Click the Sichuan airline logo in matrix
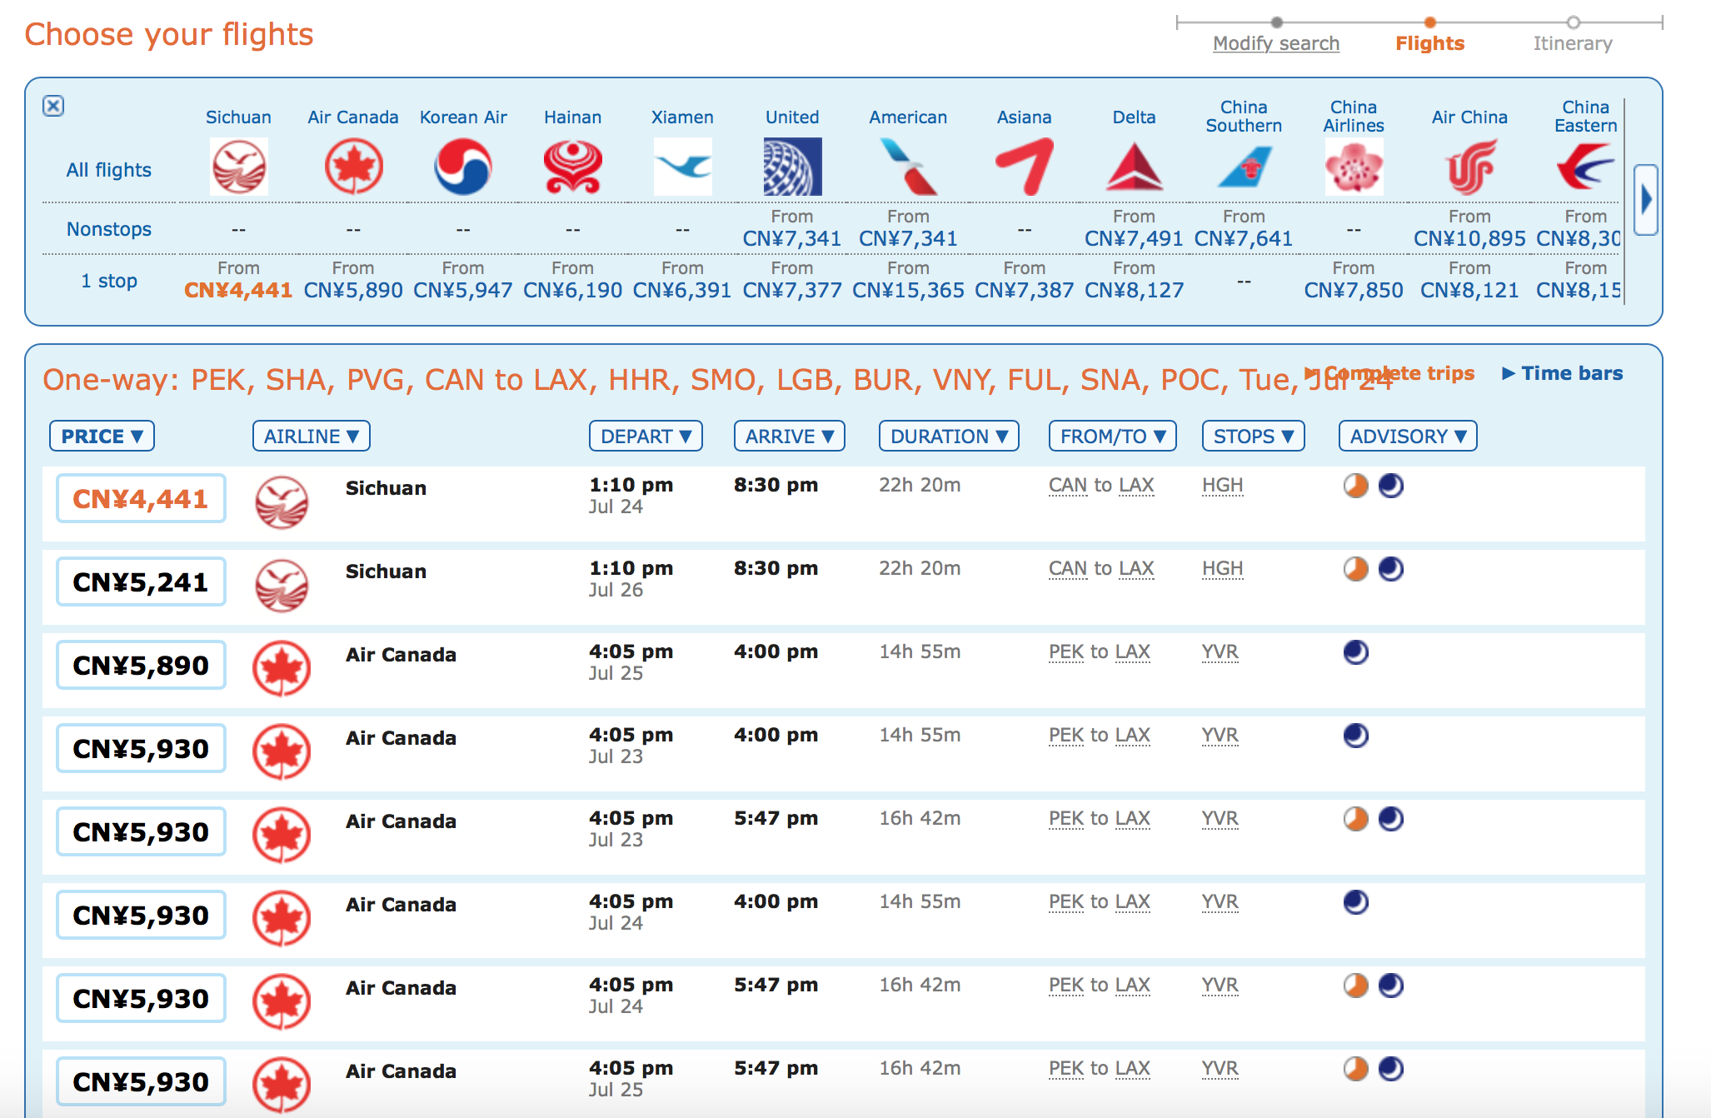 click(238, 167)
